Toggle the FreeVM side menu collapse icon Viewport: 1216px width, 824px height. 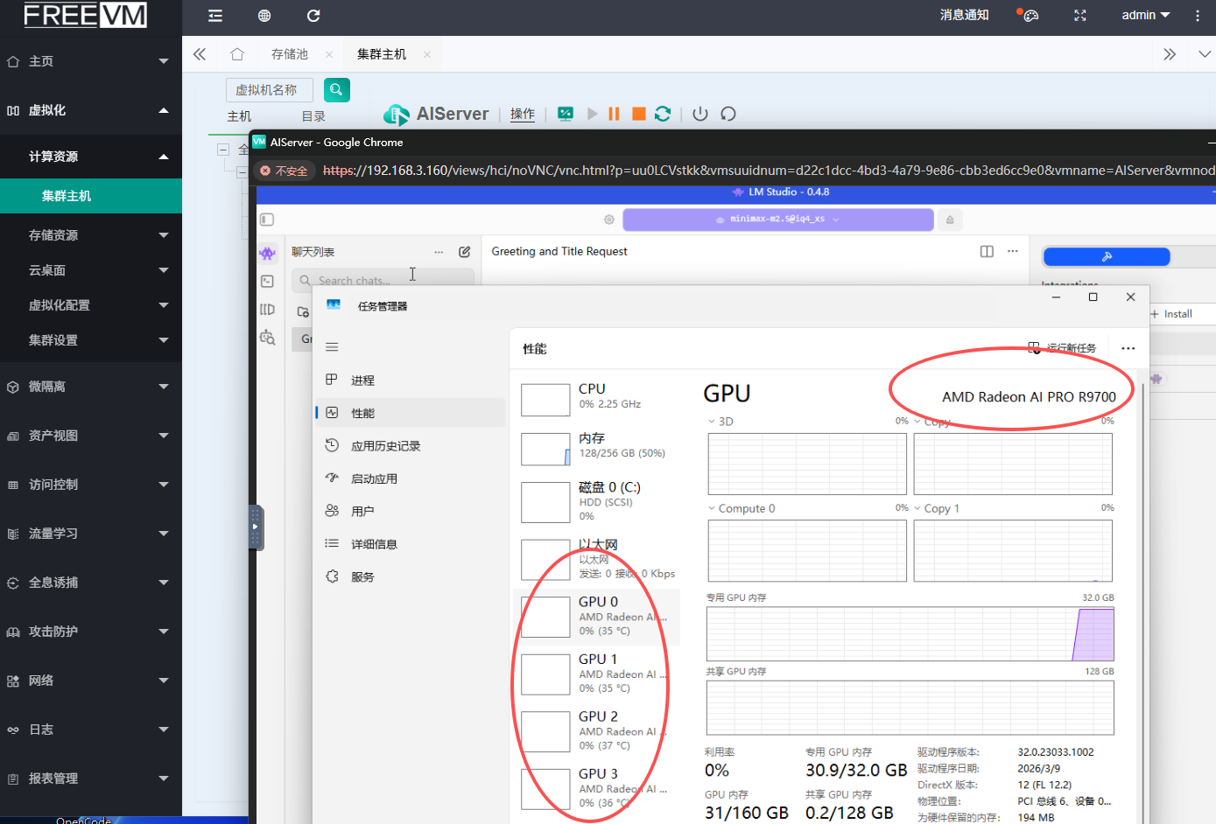[215, 16]
